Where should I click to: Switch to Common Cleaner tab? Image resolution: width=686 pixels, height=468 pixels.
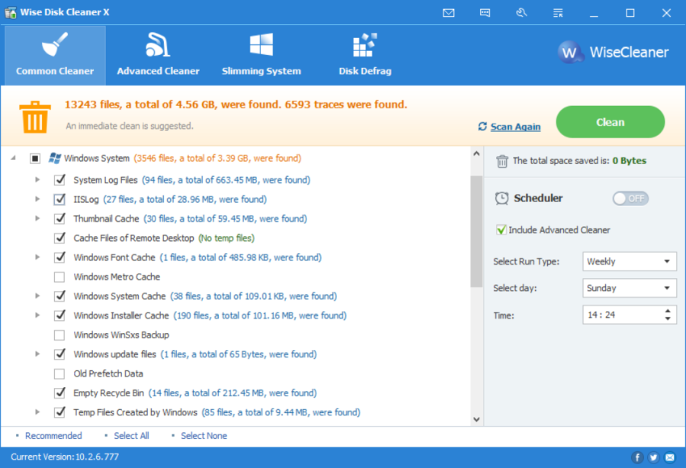(55, 55)
